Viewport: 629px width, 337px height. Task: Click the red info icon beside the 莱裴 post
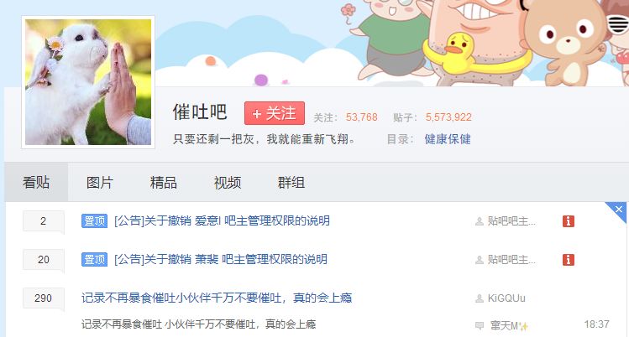pos(568,260)
